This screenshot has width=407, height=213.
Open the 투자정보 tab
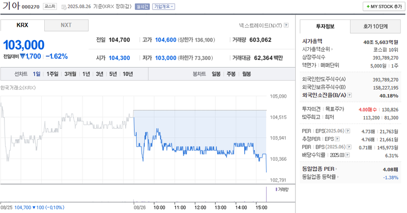coord(325,26)
